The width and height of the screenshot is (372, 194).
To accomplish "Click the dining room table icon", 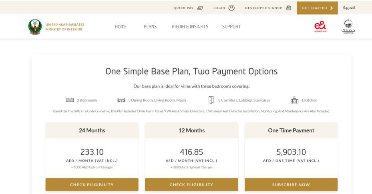I will (121, 100).
